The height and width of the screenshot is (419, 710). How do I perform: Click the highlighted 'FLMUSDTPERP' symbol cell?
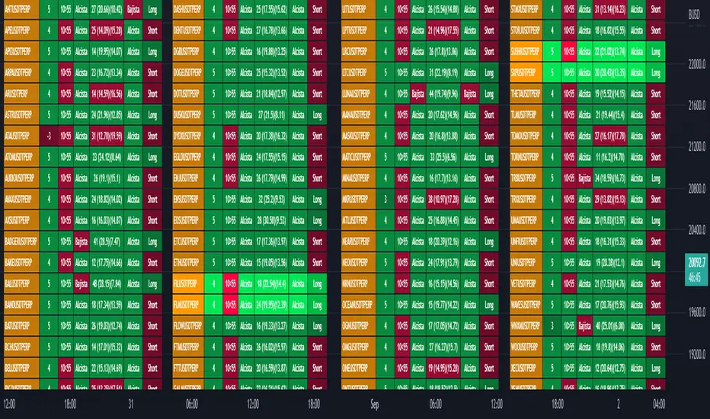pyautogui.click(x=188, y=305)
